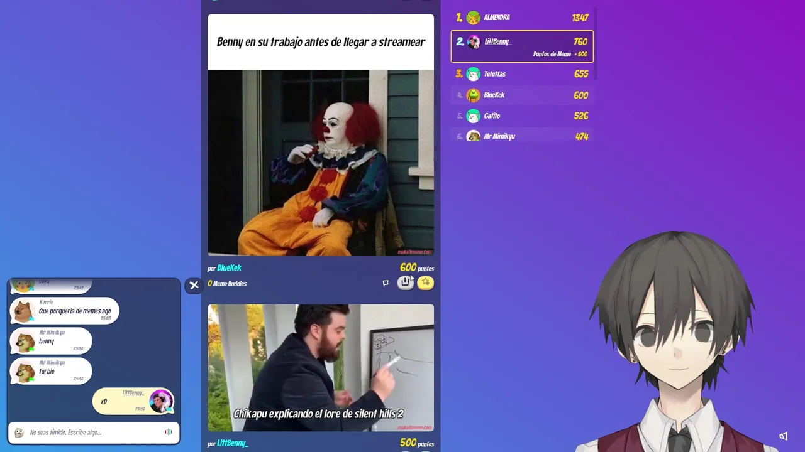Click the Gatito name in the ranking

492,116
